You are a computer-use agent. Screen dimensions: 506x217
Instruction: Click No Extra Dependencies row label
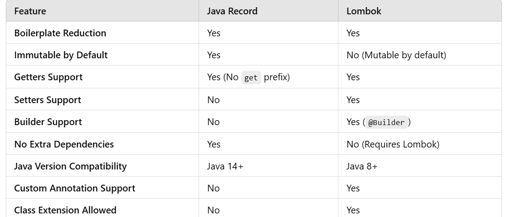point(64,144)
